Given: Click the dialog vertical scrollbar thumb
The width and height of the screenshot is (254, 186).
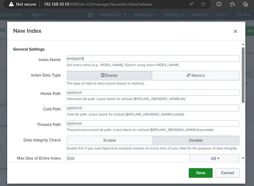Looking at the screenshot, I should 243,75.
